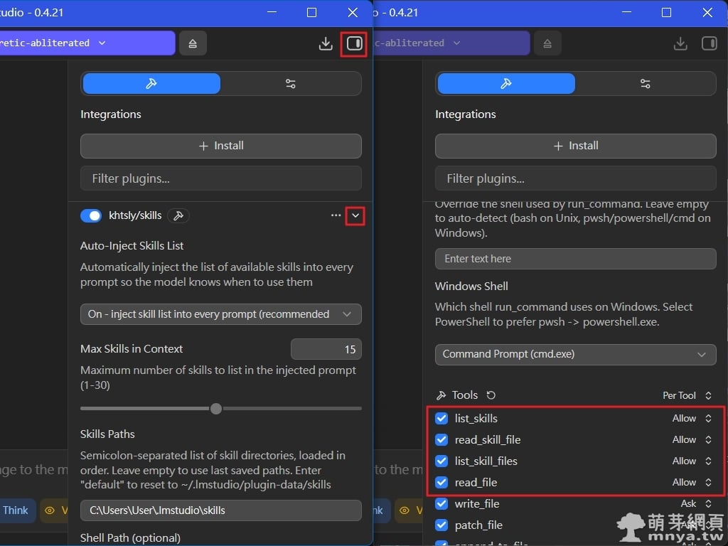The height and width of the screenshot is (546, 728).
Task: Change write_file Ask permission dropdown
Action: pyautogui.click(x=696, y=504)
